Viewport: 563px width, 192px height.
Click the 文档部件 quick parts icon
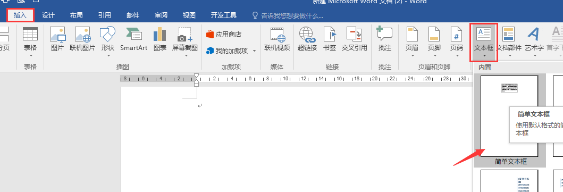tap(509, 39)
